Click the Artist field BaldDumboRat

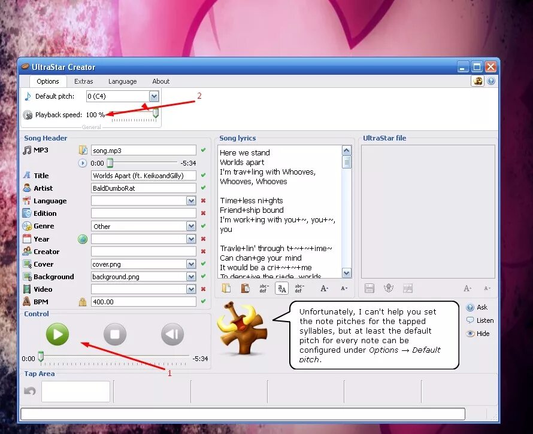(x=144, y=188)
